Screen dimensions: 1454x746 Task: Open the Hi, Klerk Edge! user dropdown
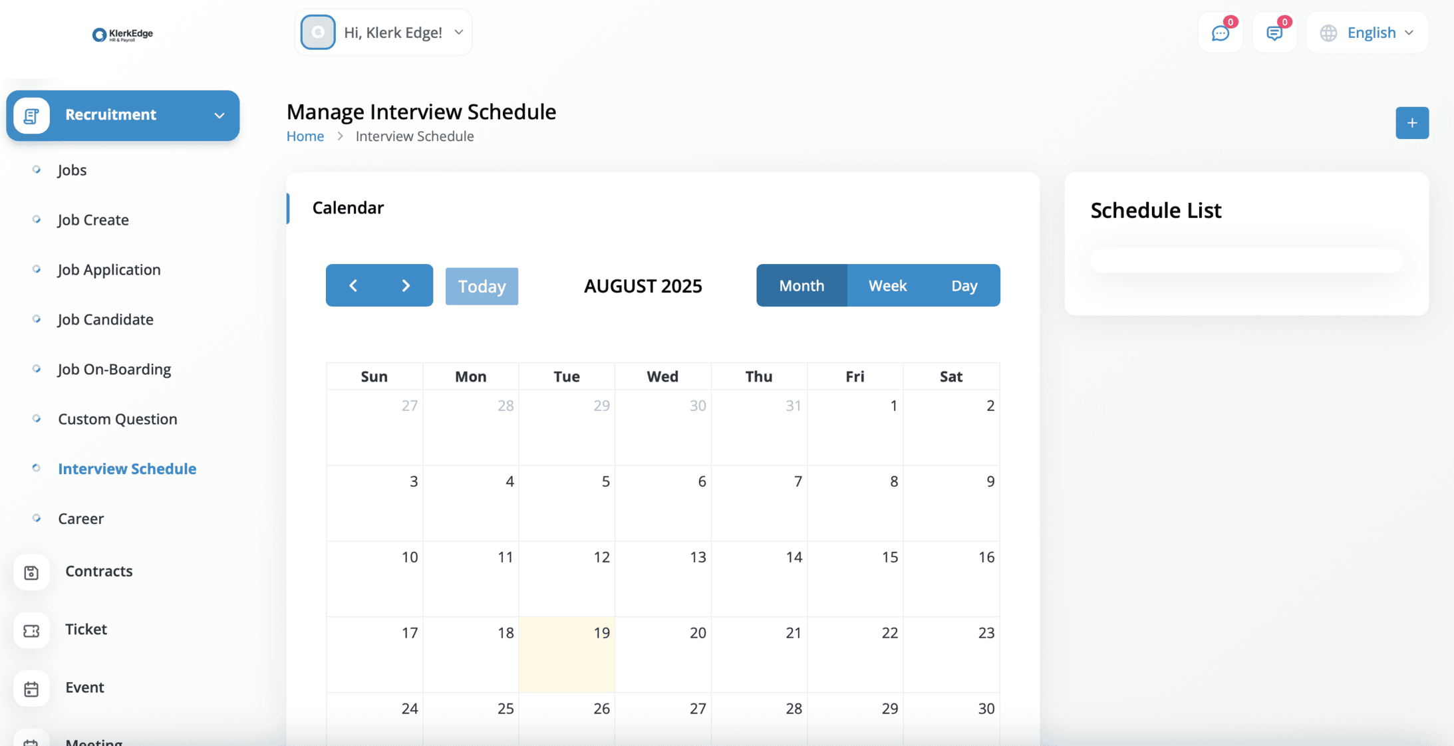tap(383, 33)
